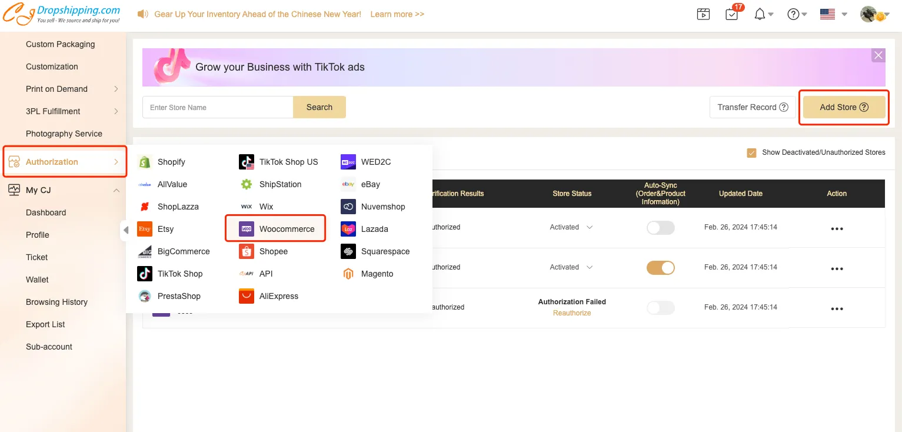Disable Auto-Sync toggle for second store

point(660,268)
